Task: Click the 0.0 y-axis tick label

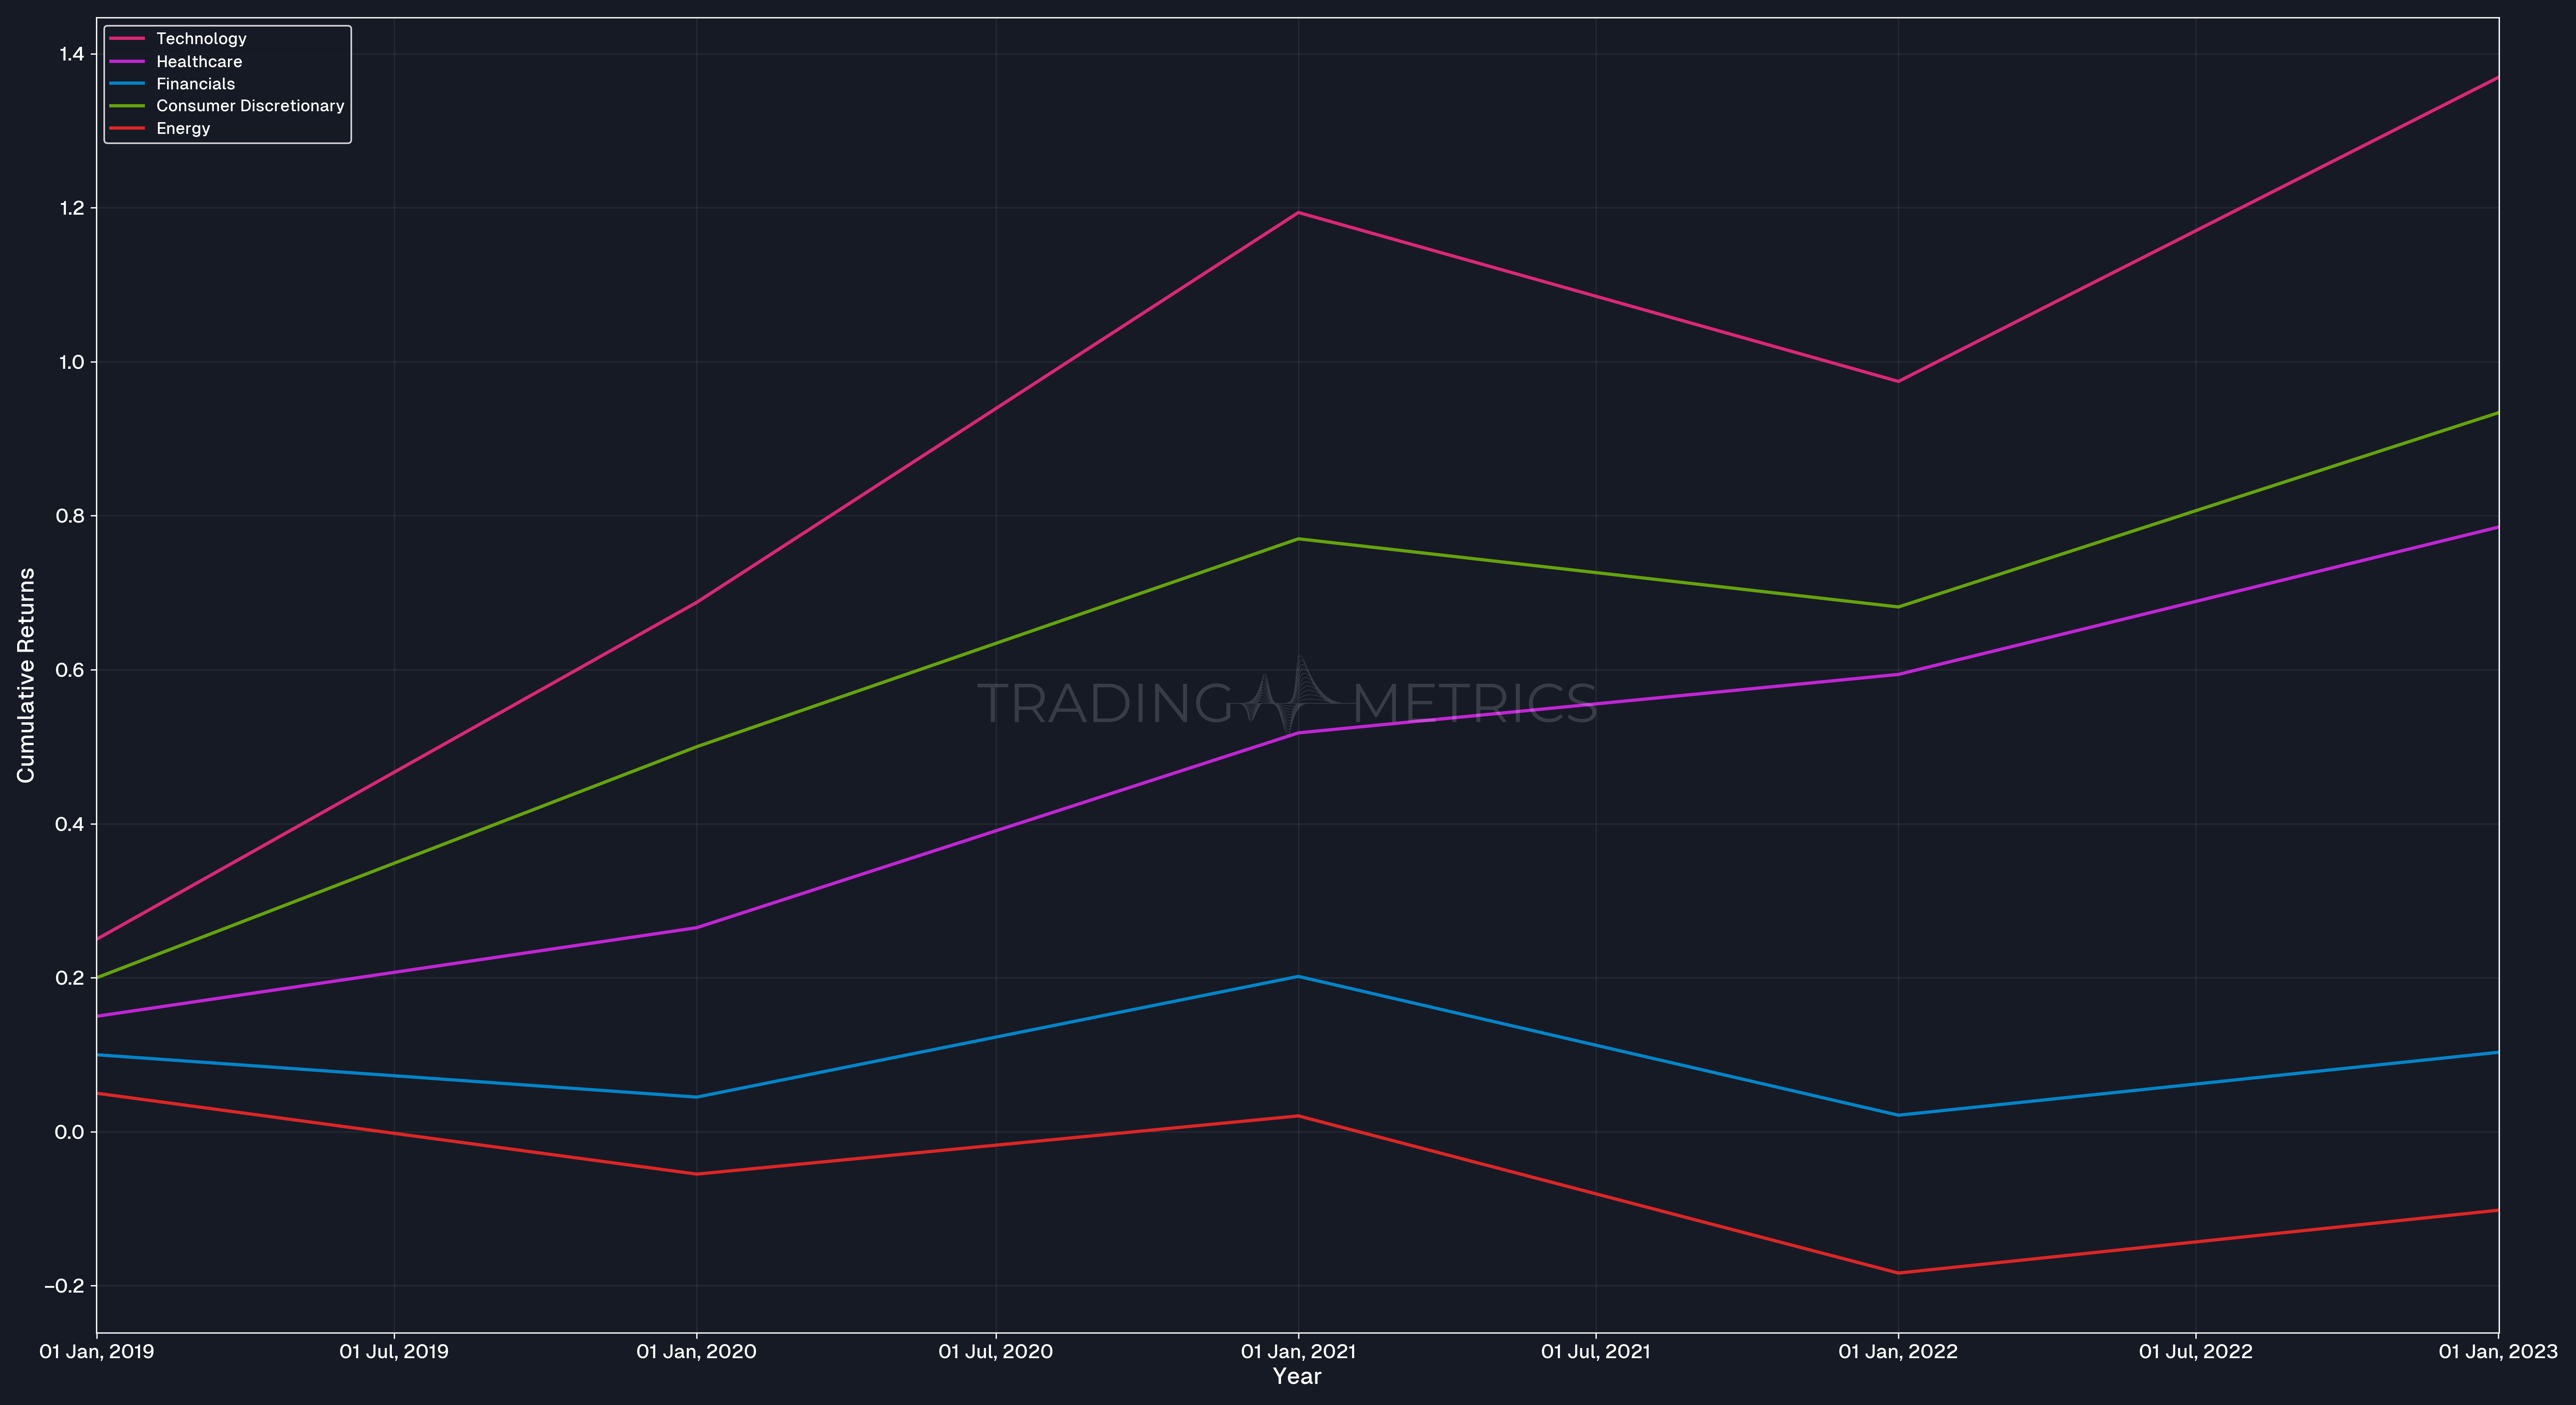Action: click(x=70, y=1132)
